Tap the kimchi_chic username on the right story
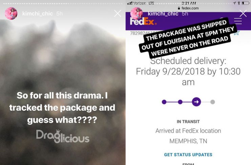This screenshot has height=165, width=251. click(x=163, y=14)
